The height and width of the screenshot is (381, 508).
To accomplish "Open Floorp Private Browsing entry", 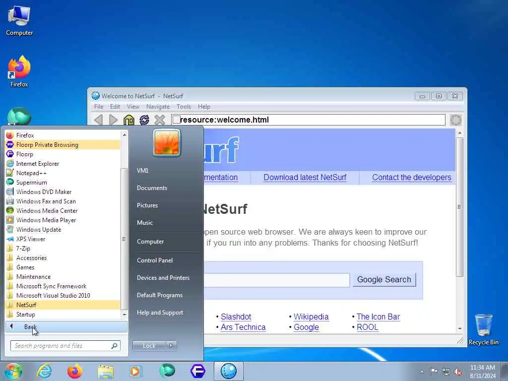I will (63, 144).
